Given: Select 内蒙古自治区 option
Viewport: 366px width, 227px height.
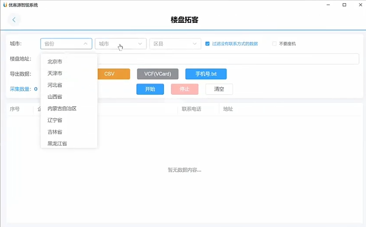Looking at the screenshot, I should click(62, 108).
